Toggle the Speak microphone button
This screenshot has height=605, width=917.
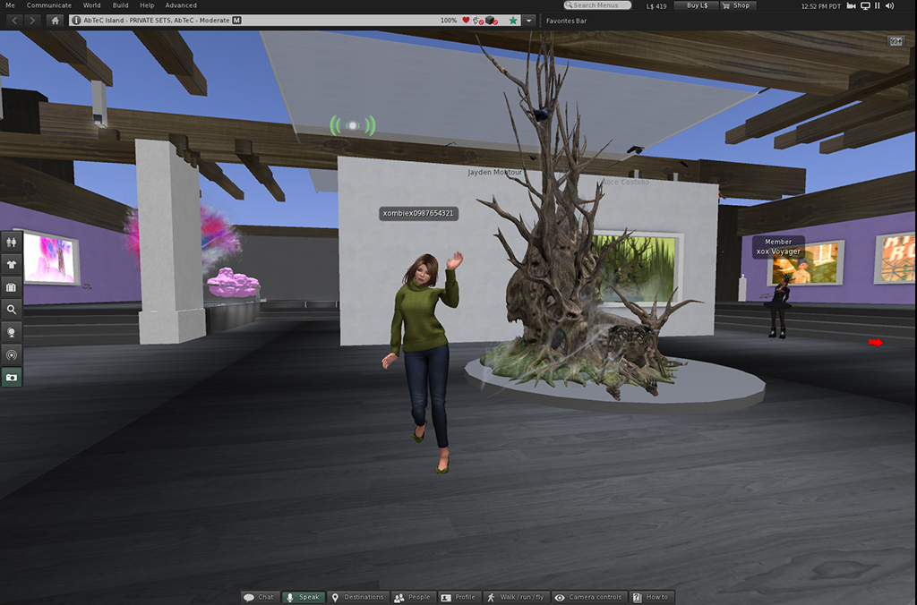click(303, 597)
